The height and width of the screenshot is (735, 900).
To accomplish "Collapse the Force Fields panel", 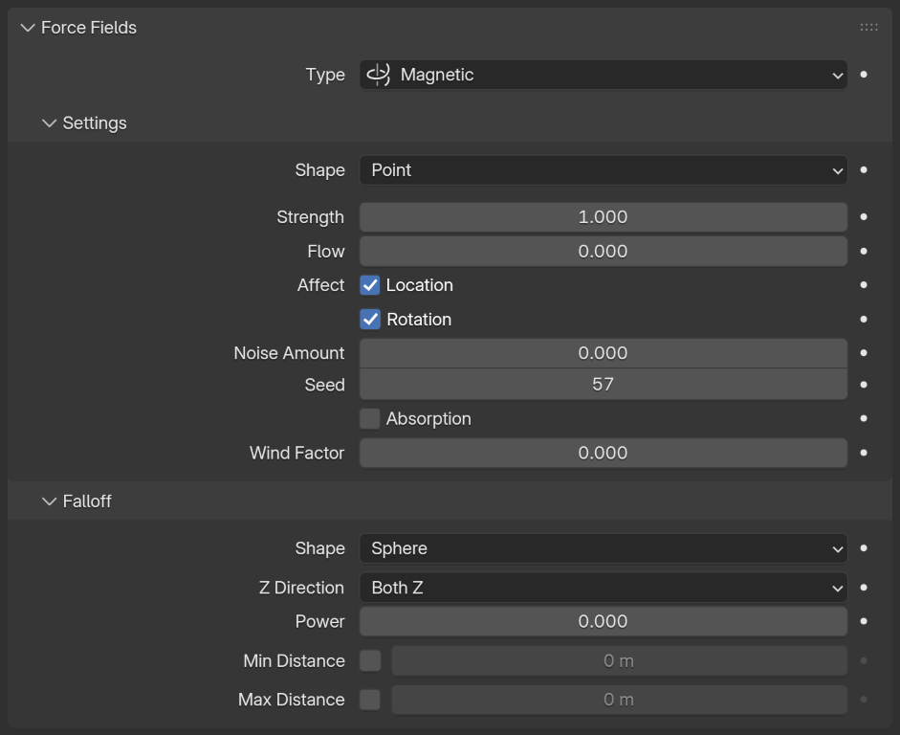I will [28, 28].
